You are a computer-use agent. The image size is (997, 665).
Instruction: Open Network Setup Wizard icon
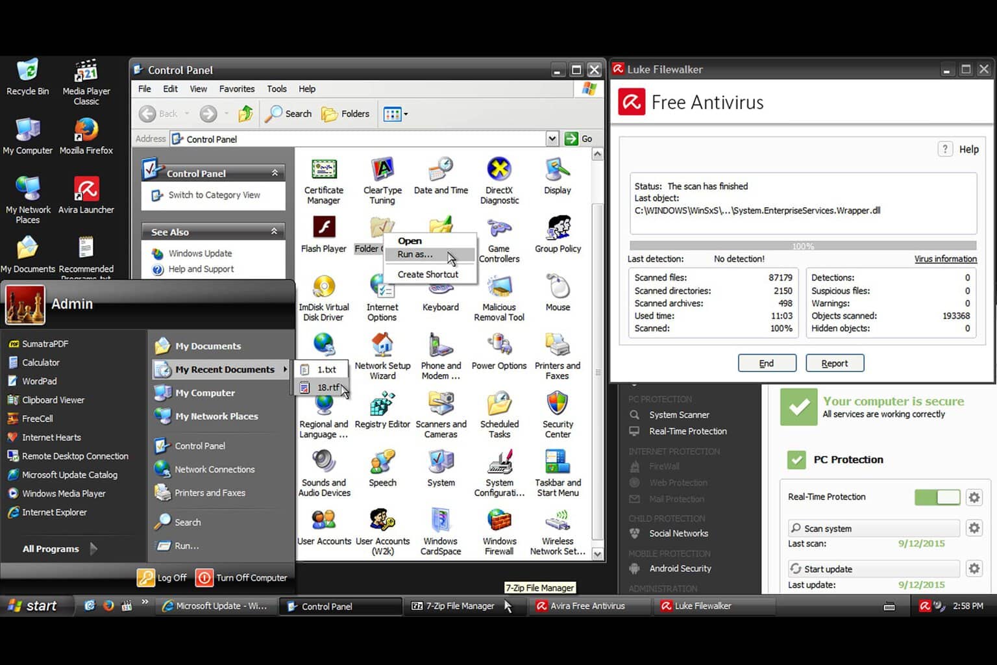382,356
